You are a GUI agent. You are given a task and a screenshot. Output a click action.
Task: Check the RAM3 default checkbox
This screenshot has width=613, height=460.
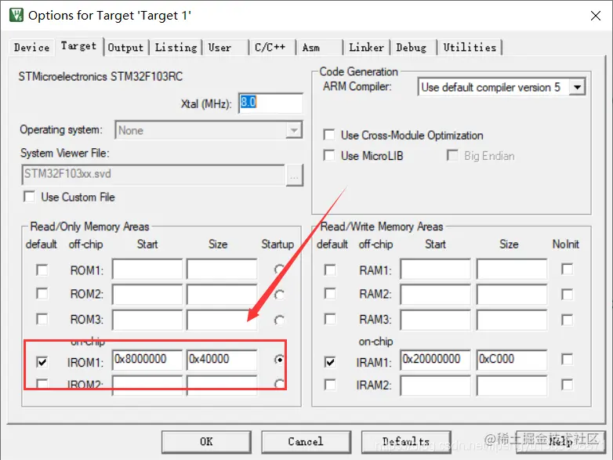[330, 319]
